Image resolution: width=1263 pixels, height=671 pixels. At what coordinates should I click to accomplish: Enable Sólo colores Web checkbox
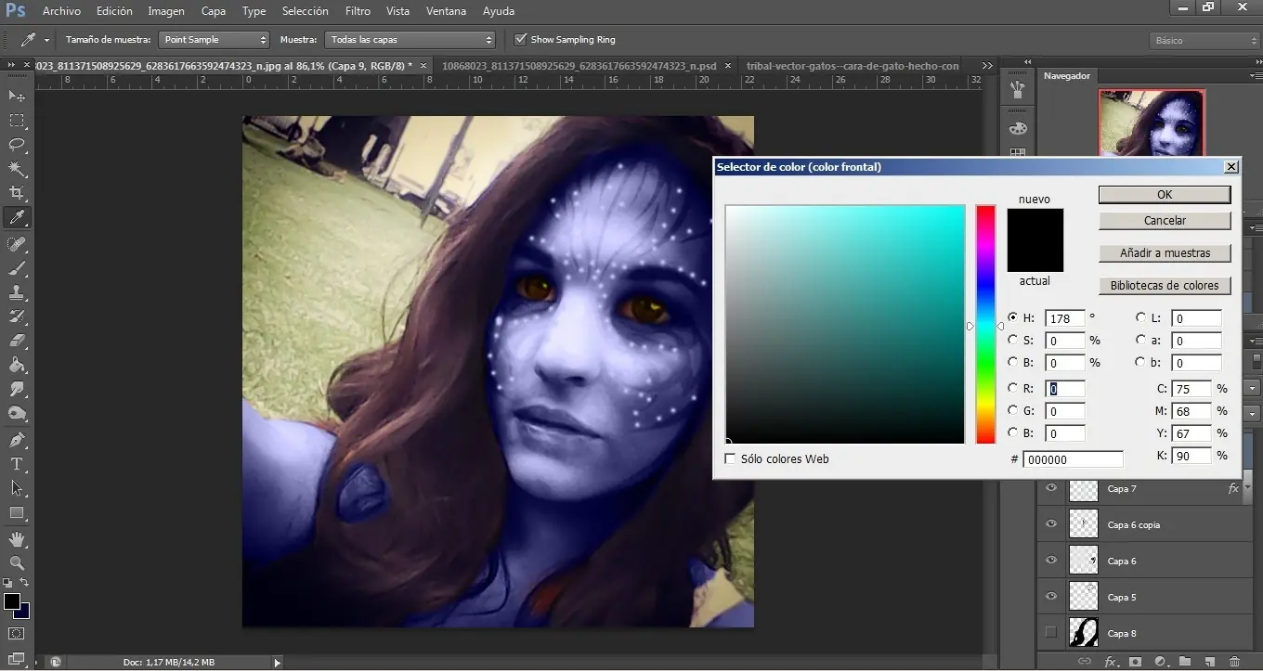pyautogui.click(x=730, y=458)
